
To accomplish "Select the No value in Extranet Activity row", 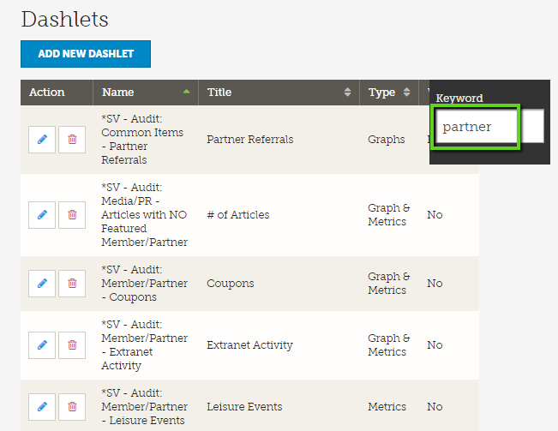I will tap(435, 345).
